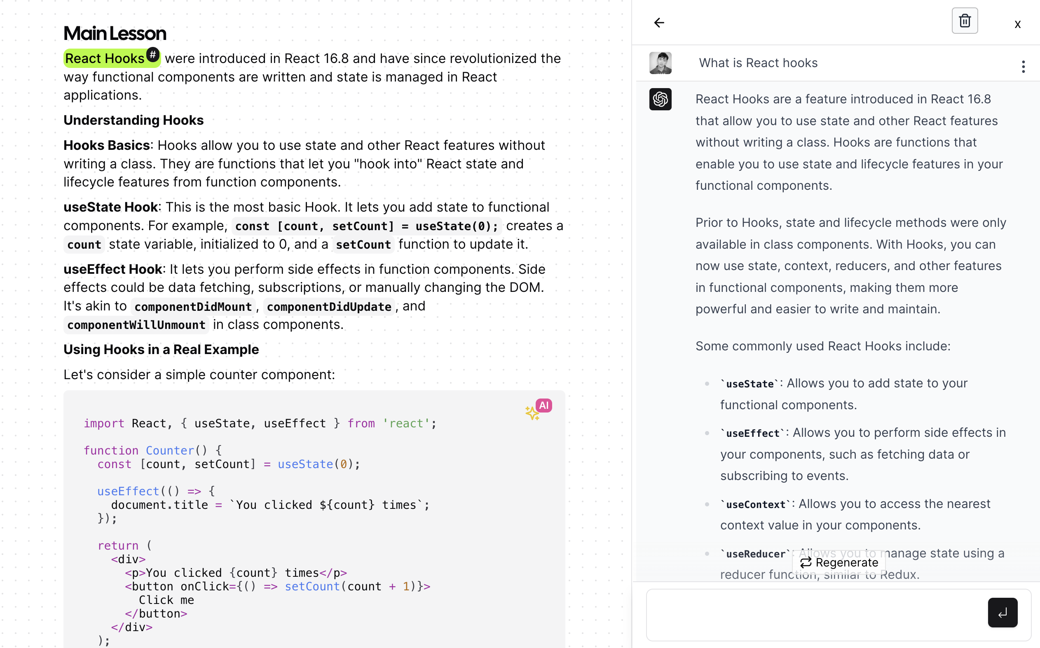Click the ChatGPT assistant logo icon
Viewport: 1040px width, 648px height.
pyautogui.click(x=660, y=100)
